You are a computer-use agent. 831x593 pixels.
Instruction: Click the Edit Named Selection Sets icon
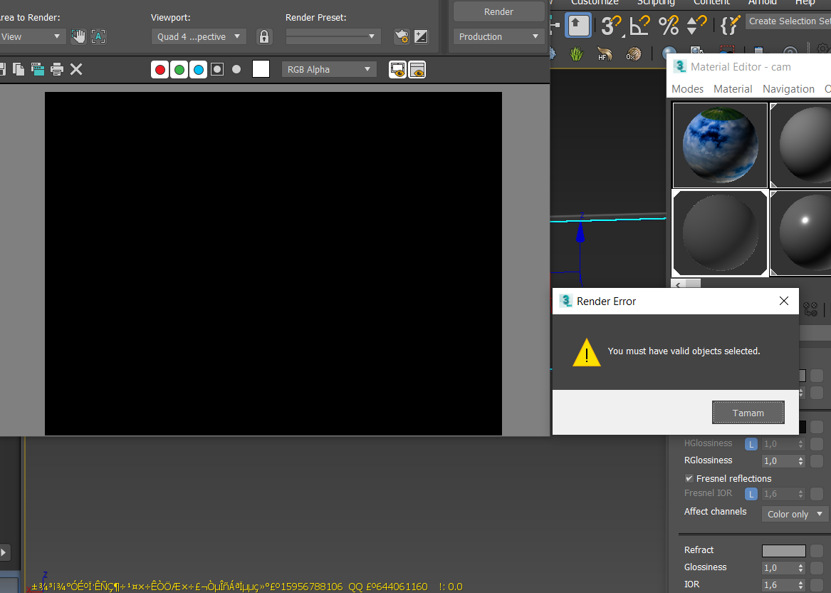point(729,26)
